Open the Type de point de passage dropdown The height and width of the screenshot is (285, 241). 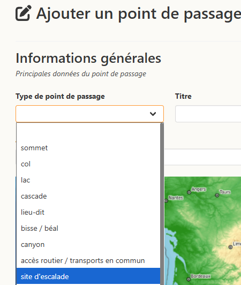89,114
